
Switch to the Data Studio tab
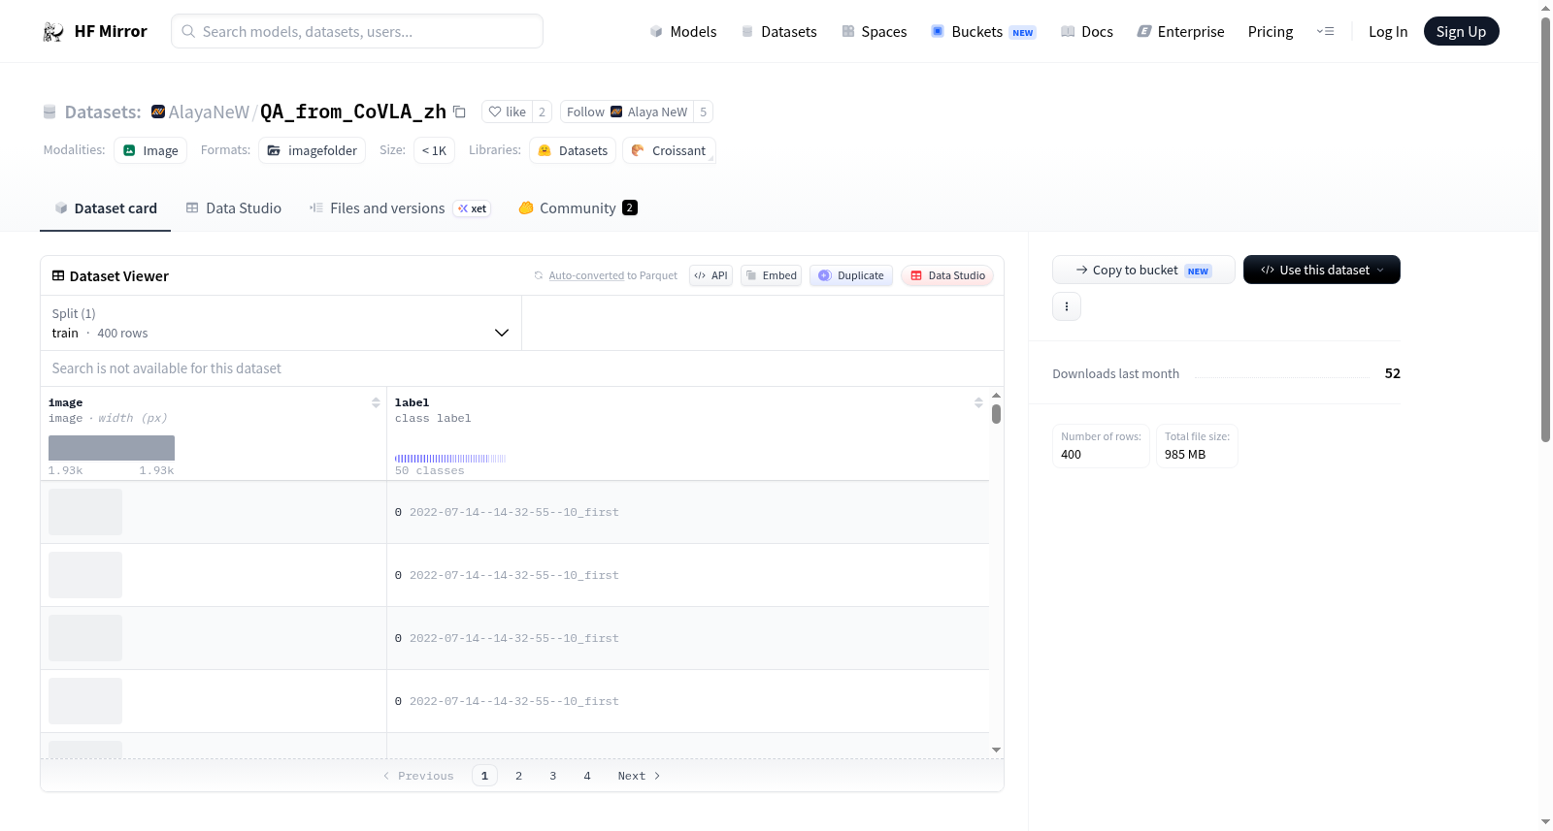coord(234,208)
